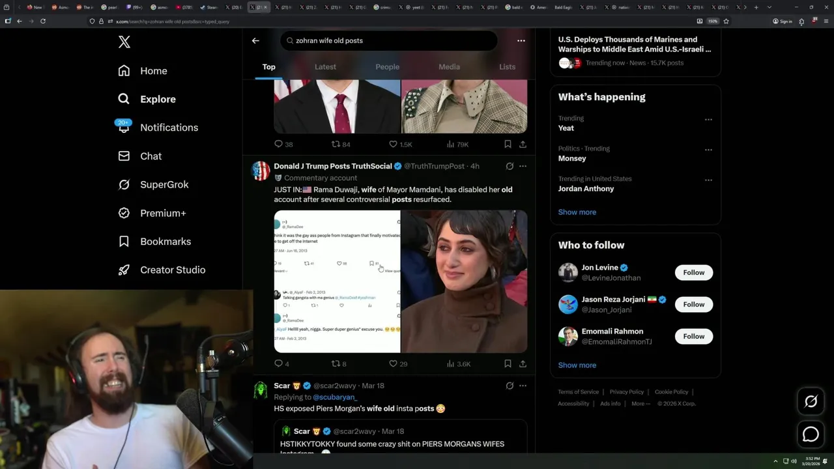Image resolution: width=834 pixels, height=469 pixels.
Task: Open Terms of Service footer link
Action: (578, 392)
